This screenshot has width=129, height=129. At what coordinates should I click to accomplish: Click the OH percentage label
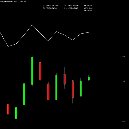(x=88, y=8)
